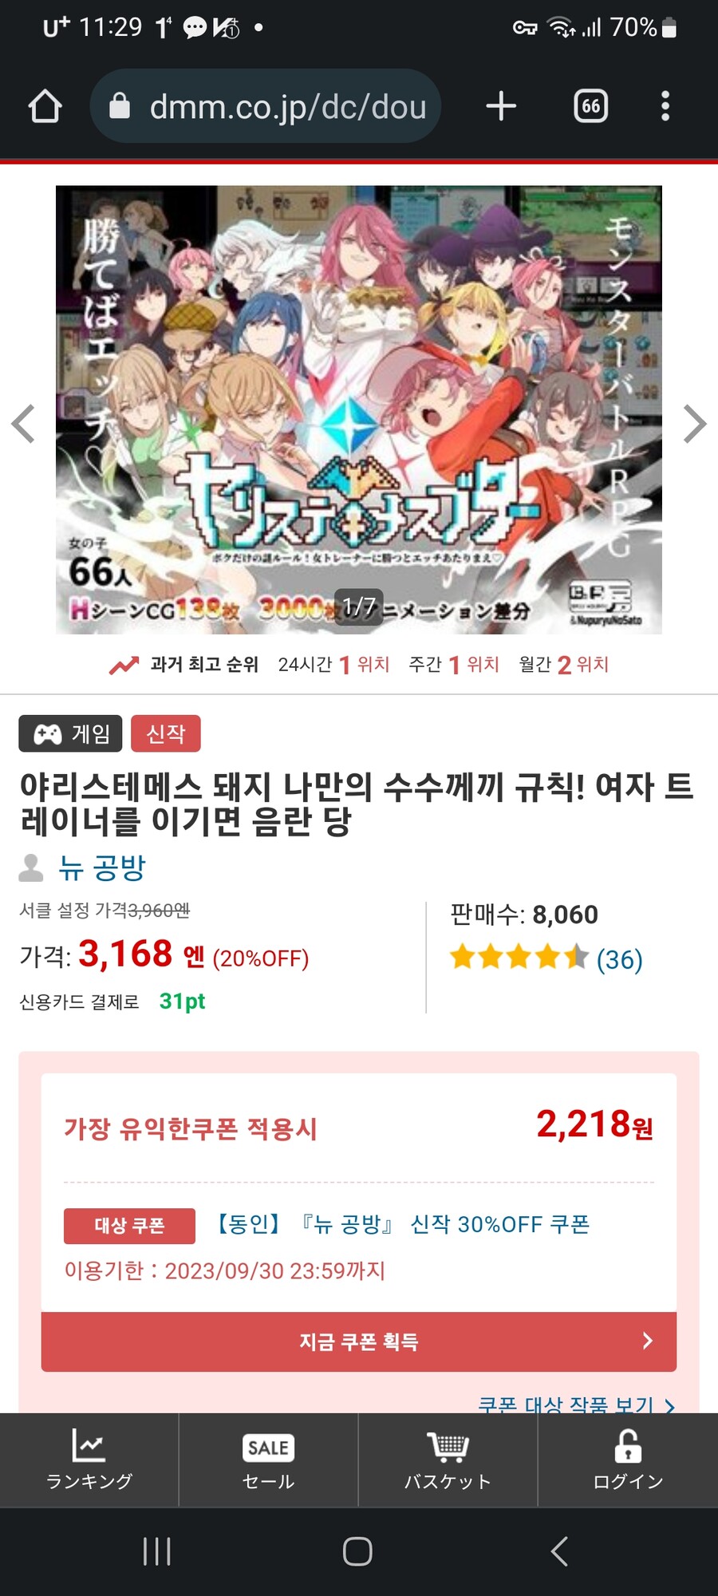718x1596 pixels.
Task: Tap the product cover image thumbnail
Action: pyautogui.click(x=359, y=410)
